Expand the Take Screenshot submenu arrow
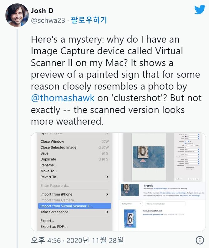Image resolution: width=209 pixels, height=248 pixels. [107, 212]
